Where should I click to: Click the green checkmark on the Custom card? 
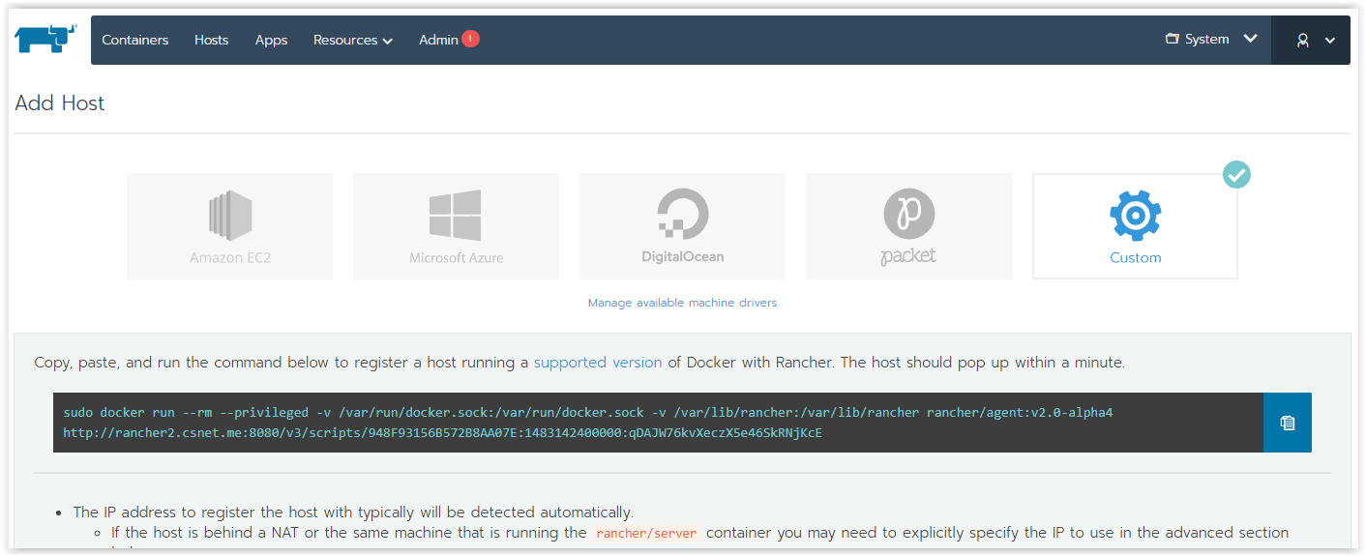[x=1236, y=175]
